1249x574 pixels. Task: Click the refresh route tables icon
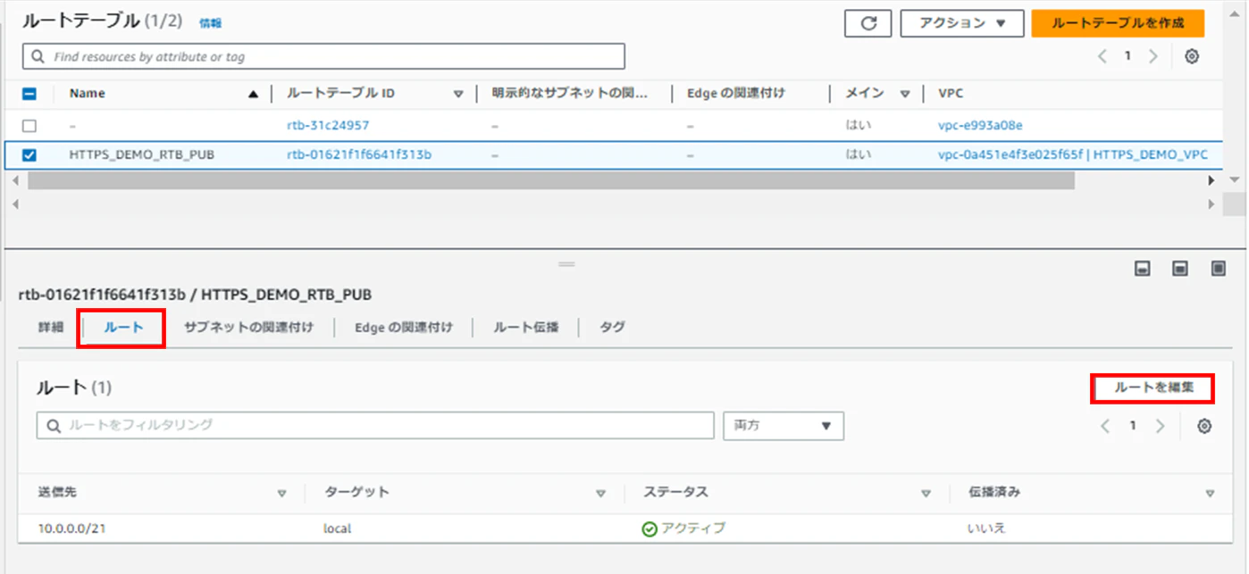click(868, 23)
